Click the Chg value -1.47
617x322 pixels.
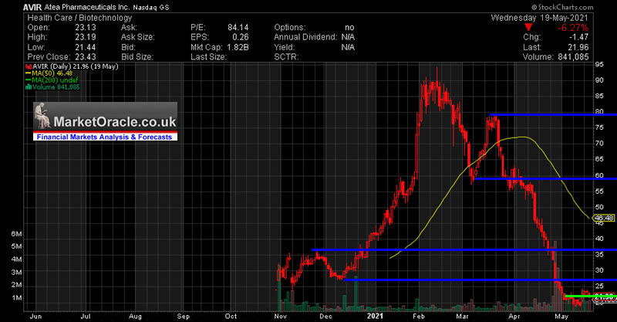(x=578, y=37)
